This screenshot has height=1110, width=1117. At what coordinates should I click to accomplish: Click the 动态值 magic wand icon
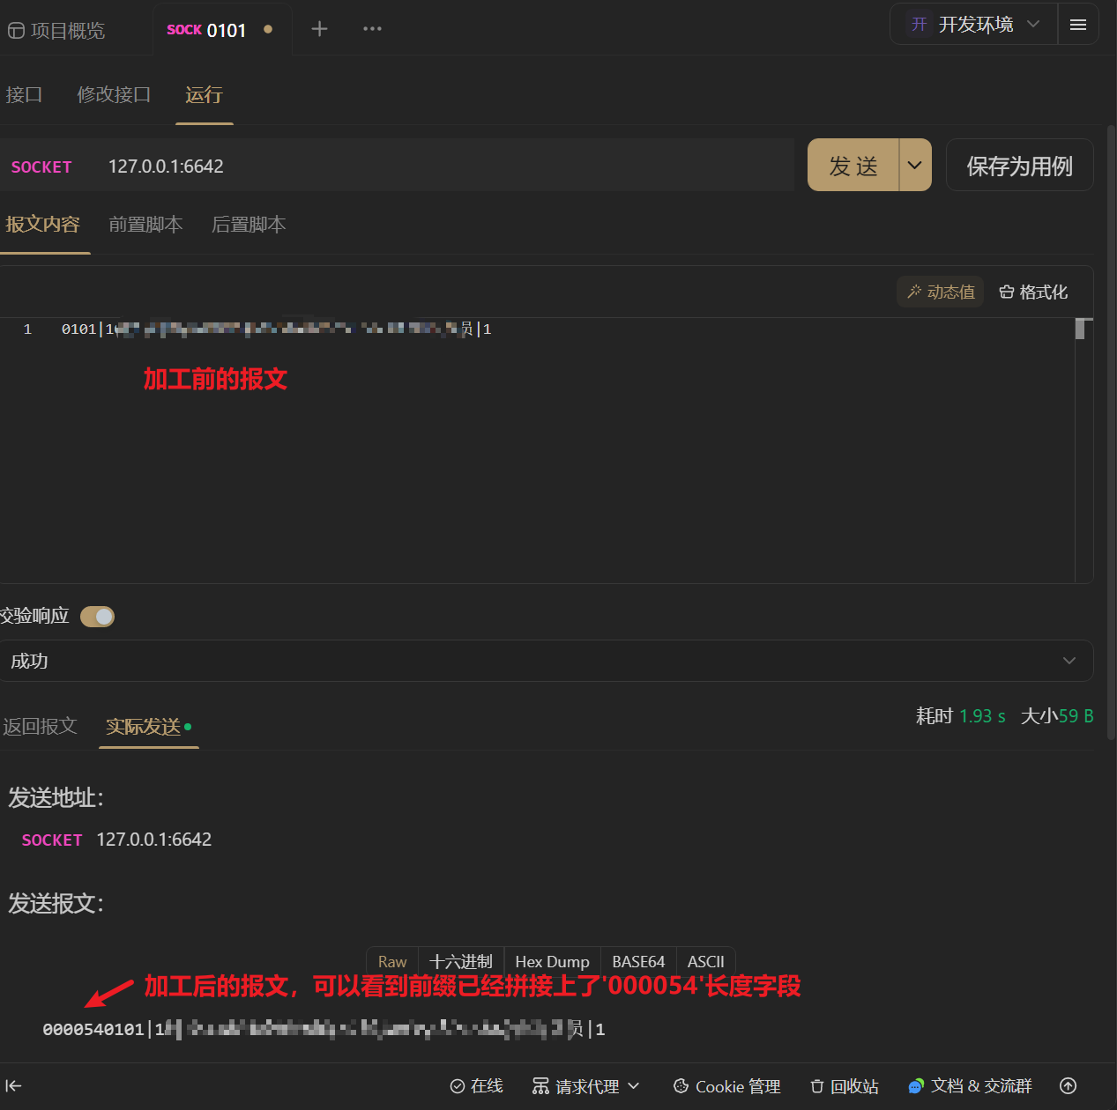(x=915, y=292)
